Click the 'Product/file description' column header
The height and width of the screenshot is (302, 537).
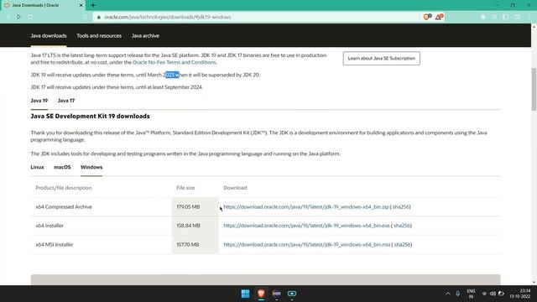tap(64, 188)
